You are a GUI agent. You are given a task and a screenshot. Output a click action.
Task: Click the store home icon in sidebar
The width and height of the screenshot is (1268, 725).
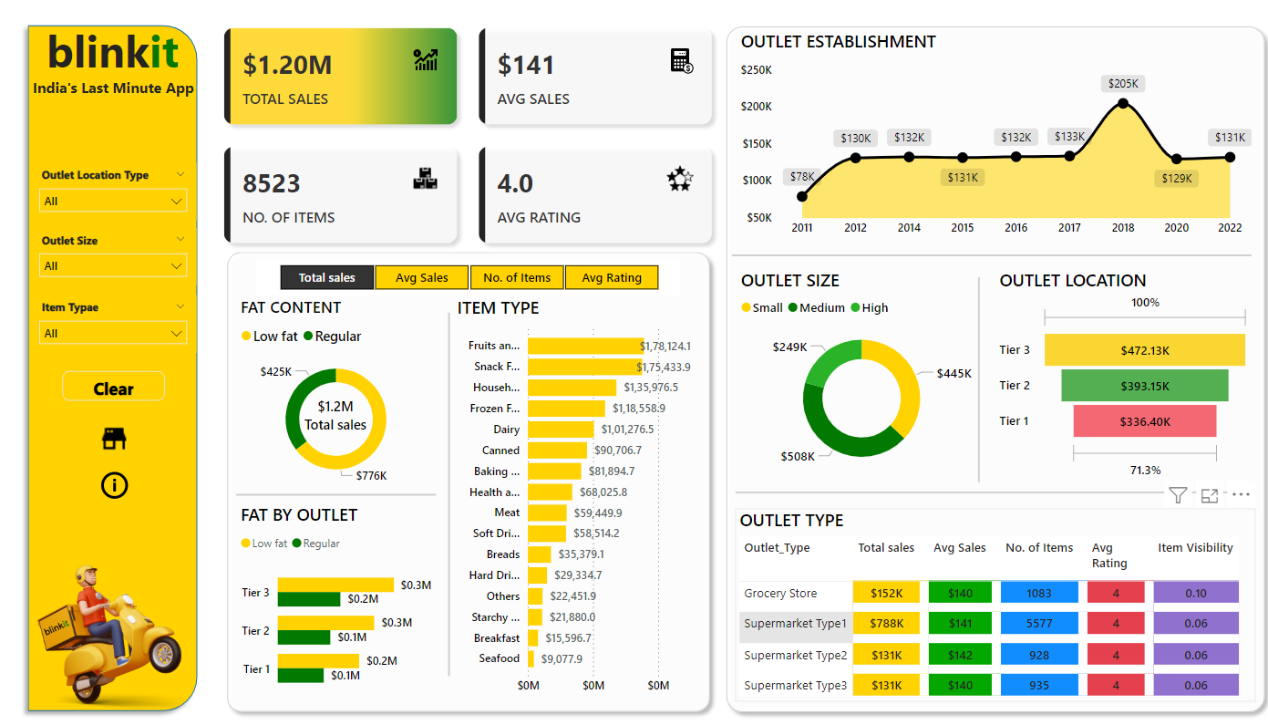(x=114, y=439)
